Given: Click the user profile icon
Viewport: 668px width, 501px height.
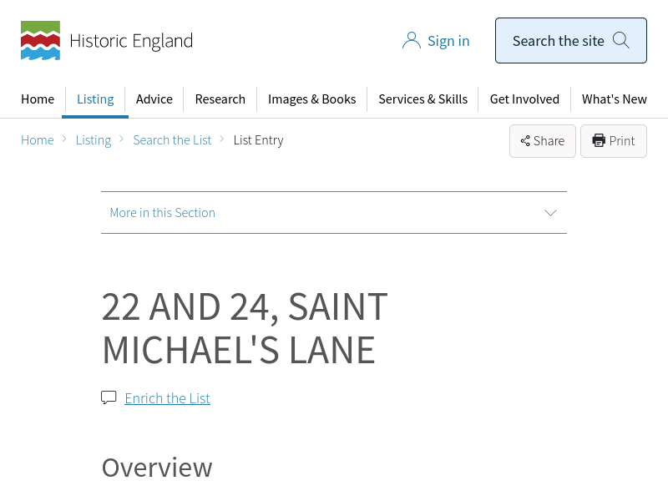Looking at the screenshot, I should [411, 41].
